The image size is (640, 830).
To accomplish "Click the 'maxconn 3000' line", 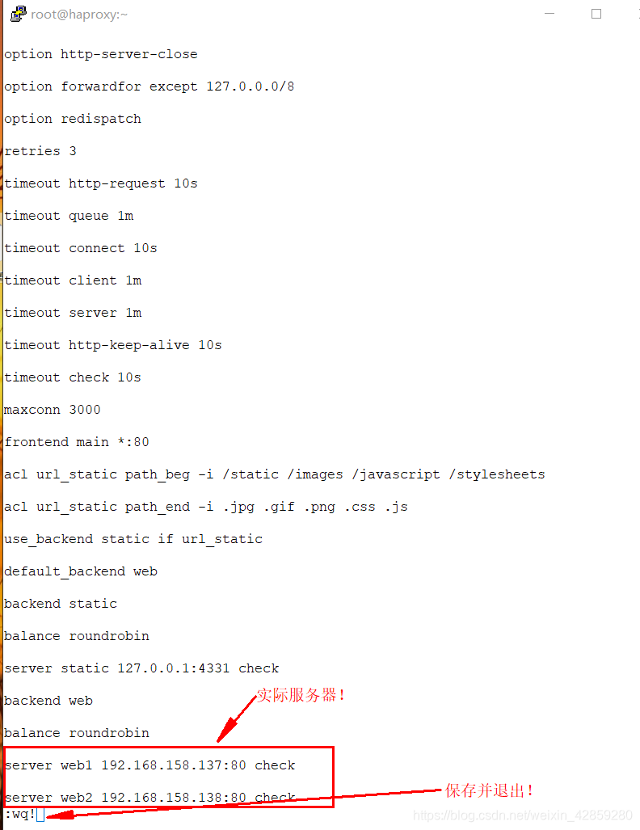I will 53,409.
